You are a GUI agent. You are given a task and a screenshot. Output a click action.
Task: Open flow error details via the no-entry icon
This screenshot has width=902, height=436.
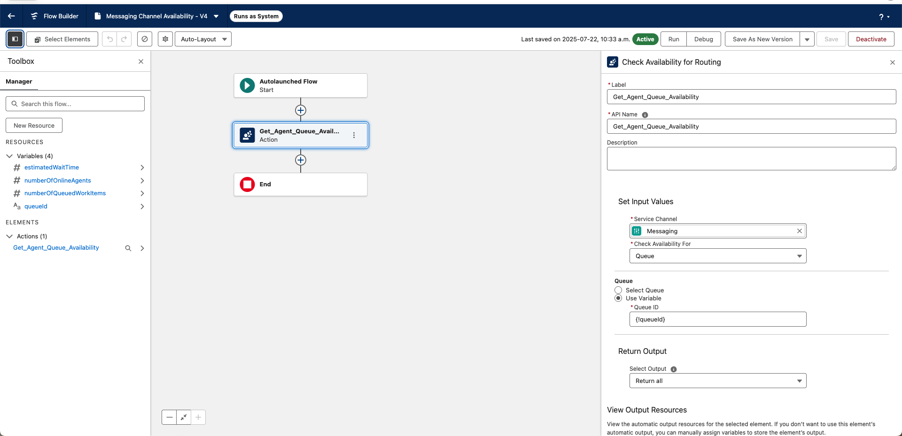[144, 39]
